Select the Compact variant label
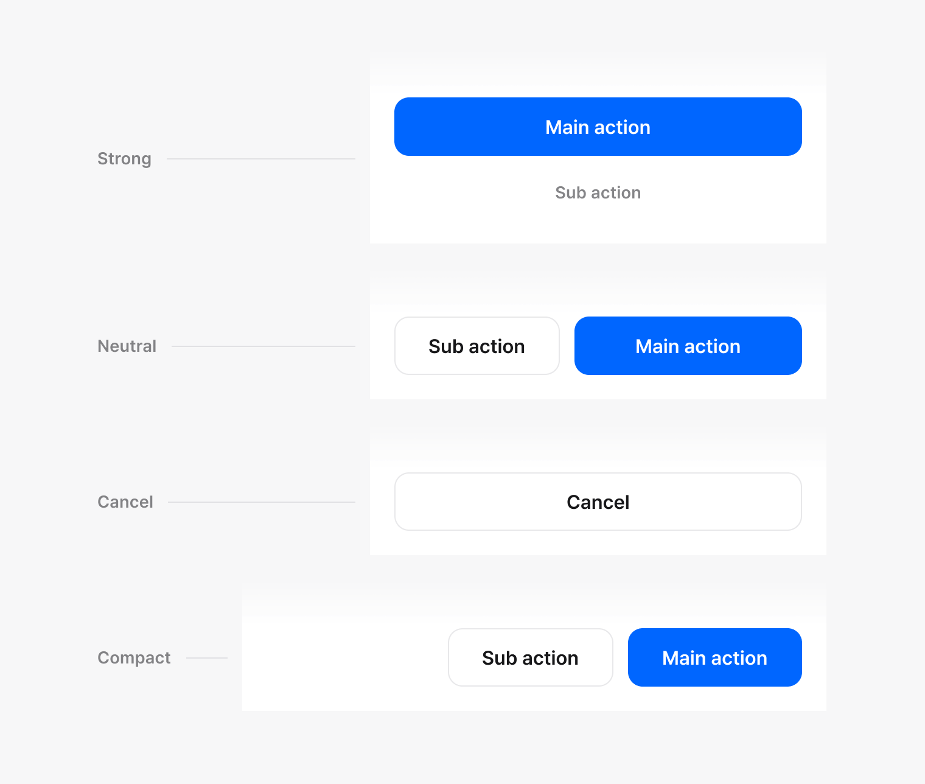 click(x=134, y=658)
